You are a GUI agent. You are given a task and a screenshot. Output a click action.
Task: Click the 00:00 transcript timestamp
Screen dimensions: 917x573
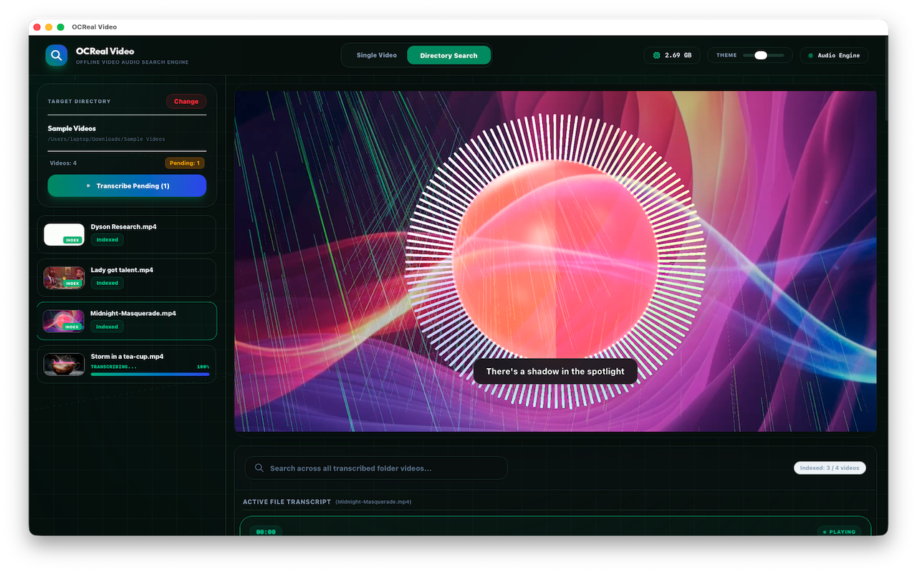point(266,532)
